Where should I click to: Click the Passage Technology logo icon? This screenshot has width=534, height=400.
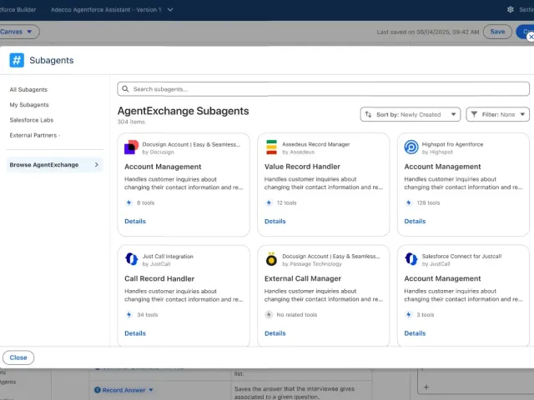click(x=271, y=259)
